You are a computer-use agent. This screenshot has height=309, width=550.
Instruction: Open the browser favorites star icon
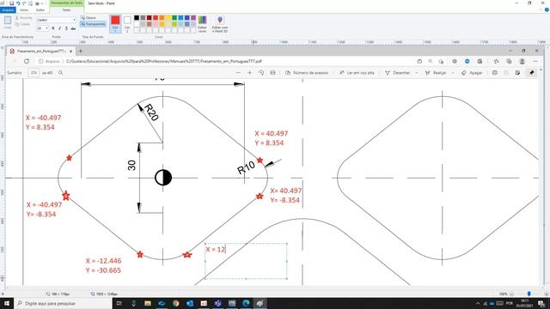click(x=496, y=61)
